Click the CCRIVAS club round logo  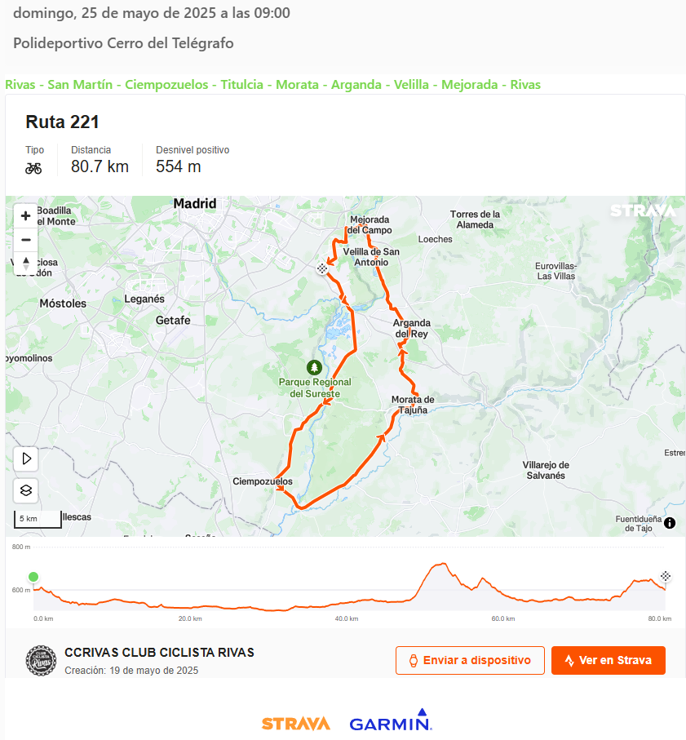pyautogui.click(x=41, y=661)
